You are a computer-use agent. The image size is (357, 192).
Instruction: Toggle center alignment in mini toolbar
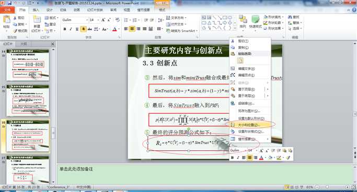[x=249, y=157]
